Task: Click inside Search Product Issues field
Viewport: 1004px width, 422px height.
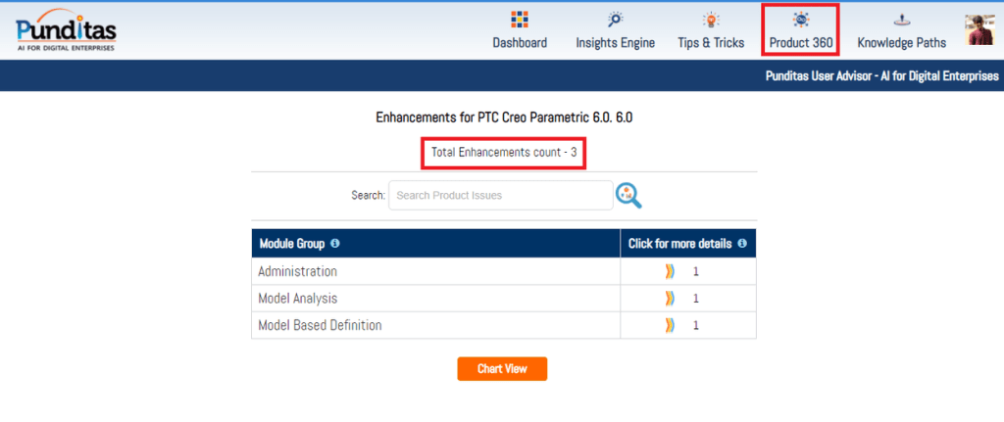Action: [500, 196]
